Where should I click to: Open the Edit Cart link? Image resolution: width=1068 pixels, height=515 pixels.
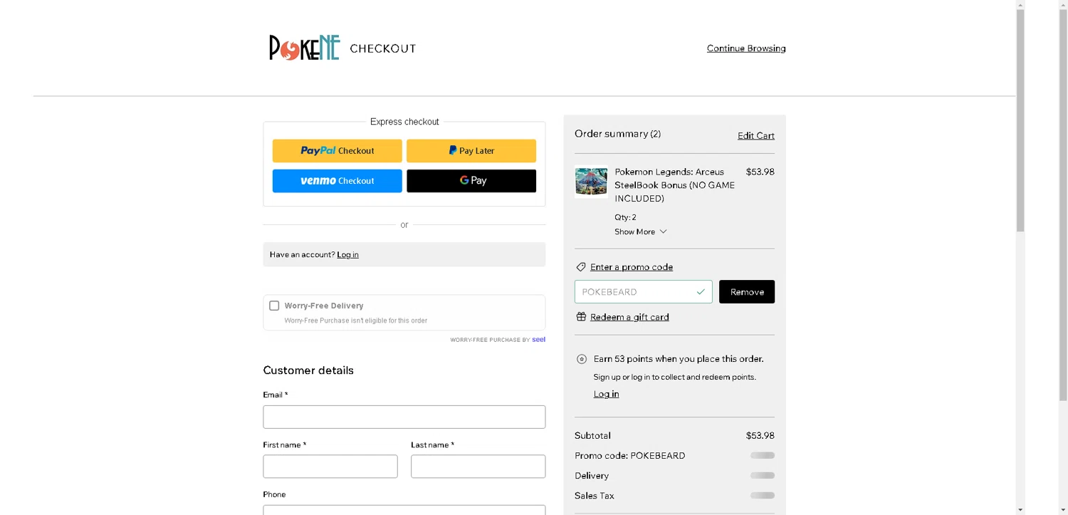tap(756, 135)
